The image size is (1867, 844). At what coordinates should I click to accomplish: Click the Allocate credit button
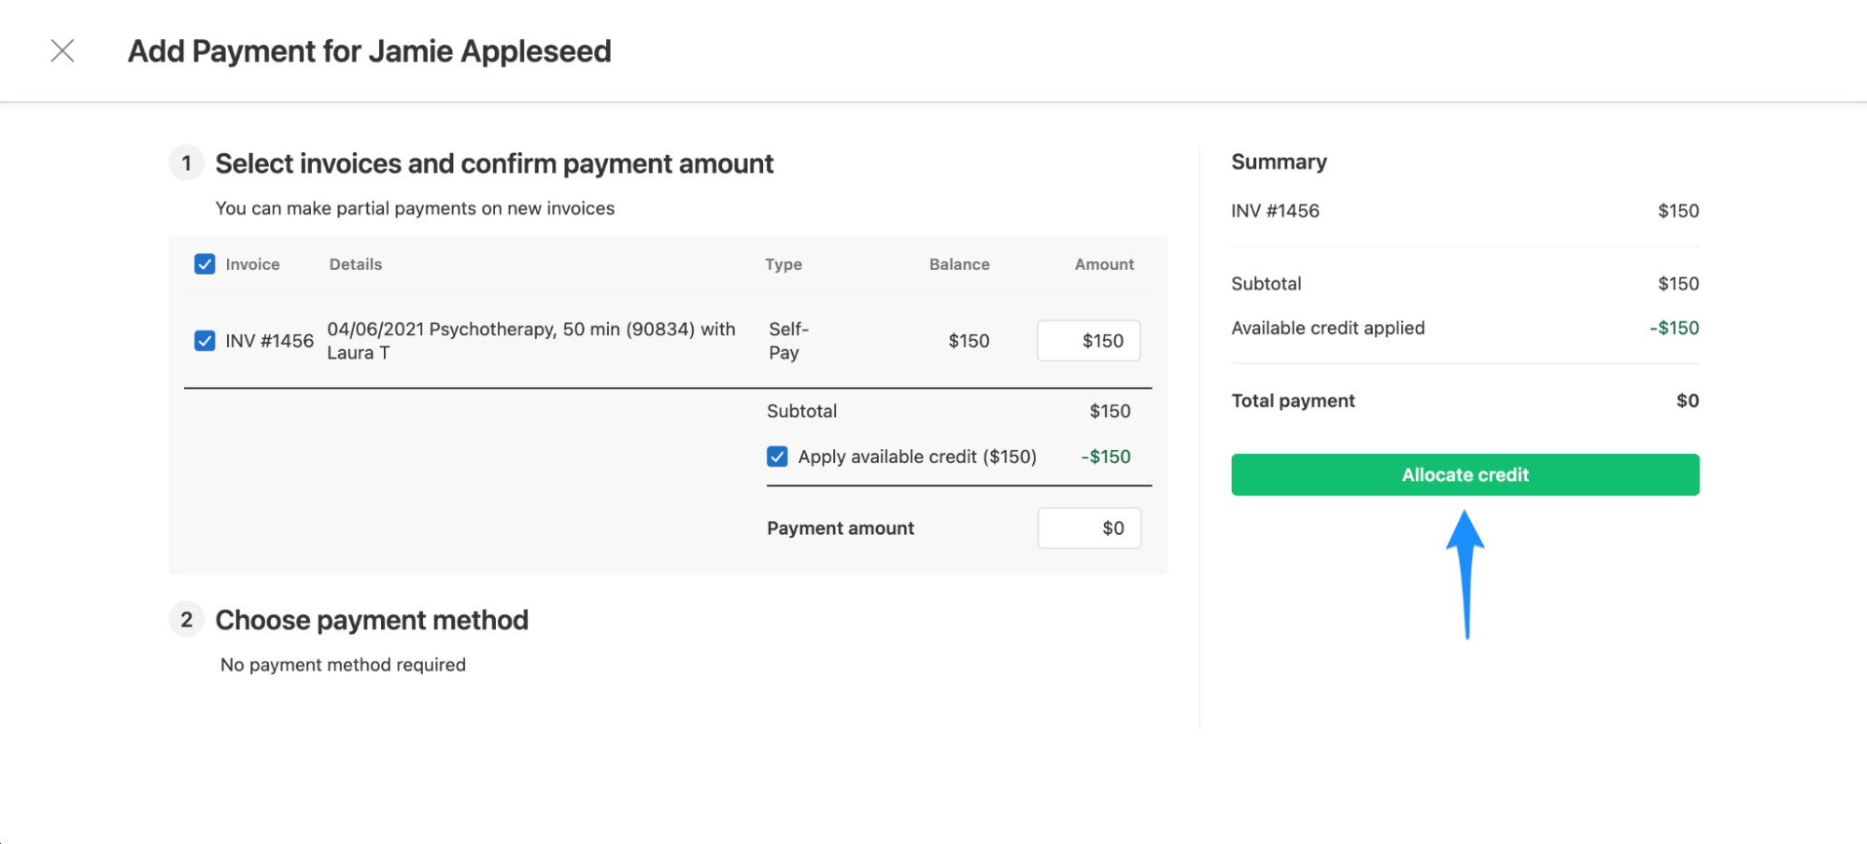pyautogui.click(x=1464, y=474)
